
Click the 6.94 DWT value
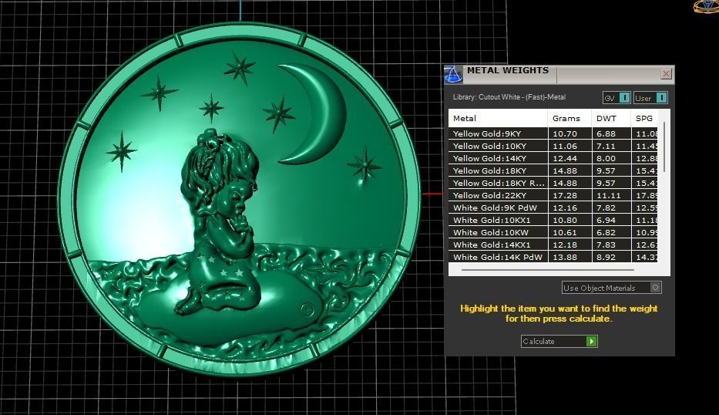[606, 221]
